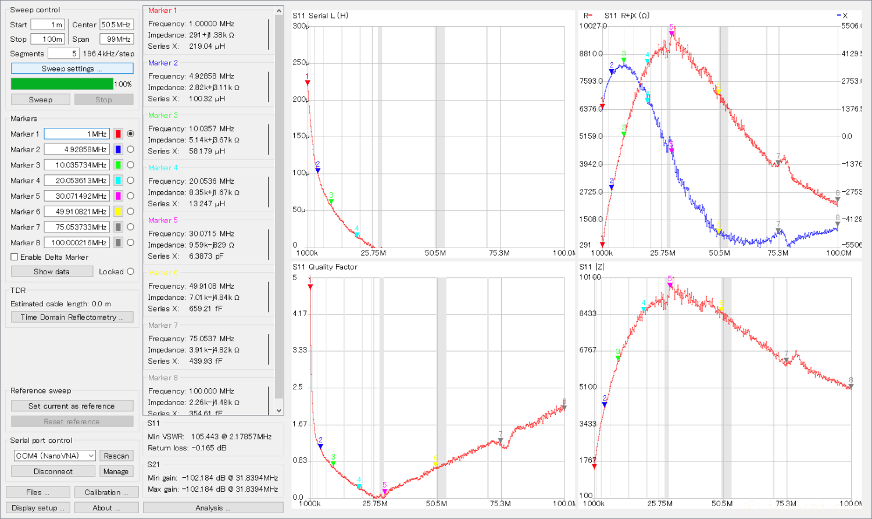Select the Marker 6 radio button

pos(130,212)
